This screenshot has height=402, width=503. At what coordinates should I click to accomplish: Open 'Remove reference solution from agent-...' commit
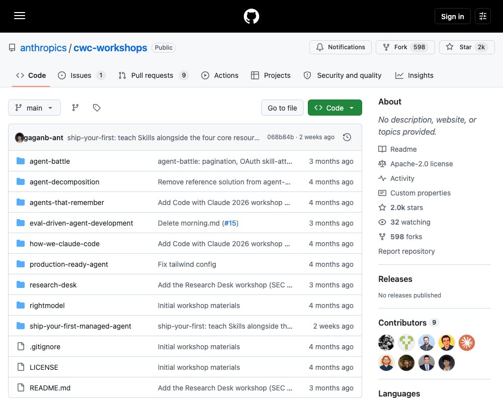pyautogui.click(x=224, y=182)
